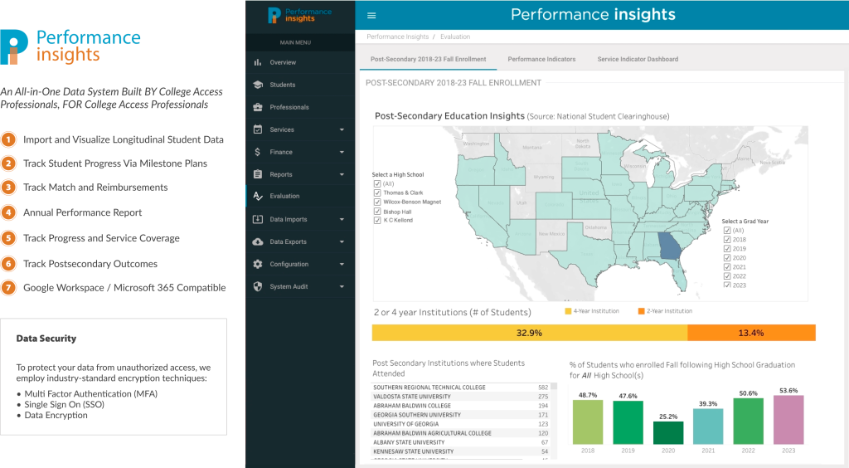
Task: Uncheck the Wilcox-Benson Magnet checkbox
Action: point(377,202)
